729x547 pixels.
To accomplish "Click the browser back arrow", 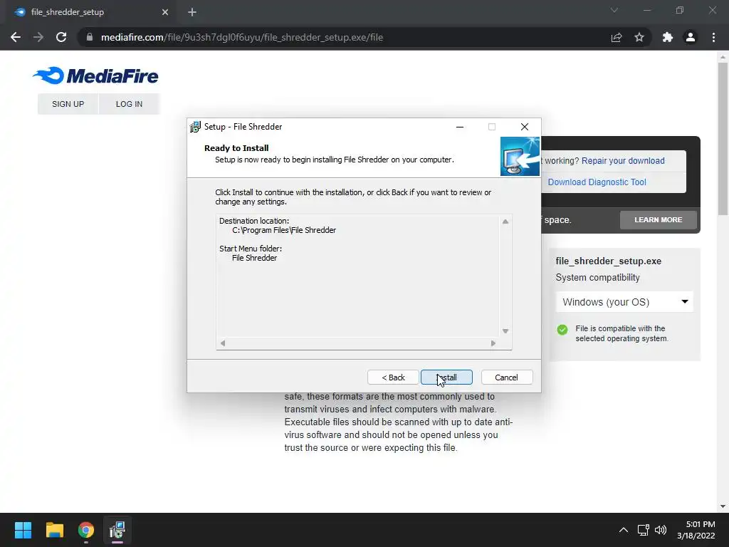I will 16,37.
